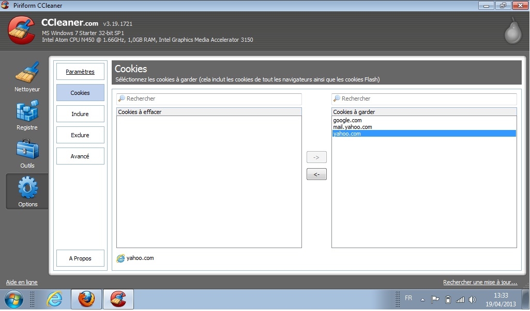Launch Internet Explorer from the taskbar
Screen dimensions: 530x311
click(54, 299)
